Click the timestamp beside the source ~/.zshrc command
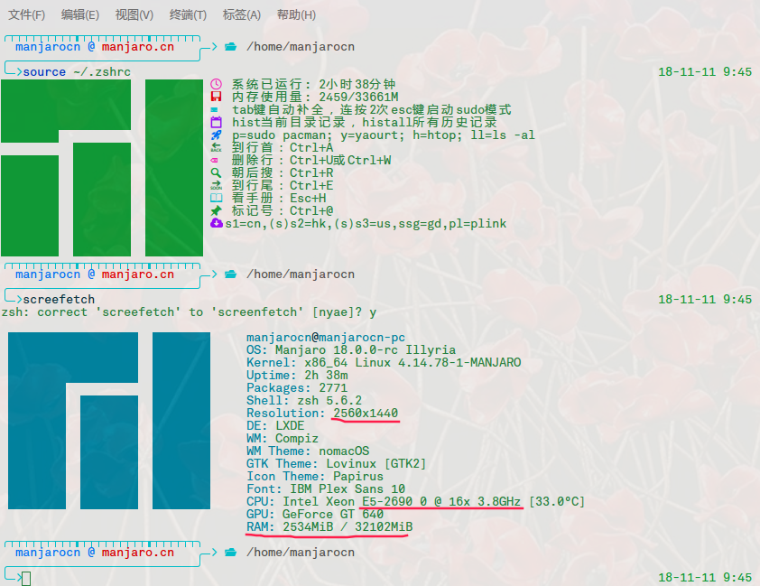The width and height of the screenshot is (760, 586). pos(705,71)
